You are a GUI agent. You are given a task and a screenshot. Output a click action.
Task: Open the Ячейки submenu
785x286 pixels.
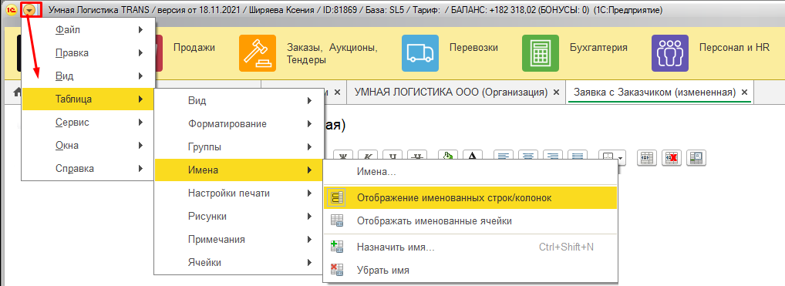click(238, 262)
